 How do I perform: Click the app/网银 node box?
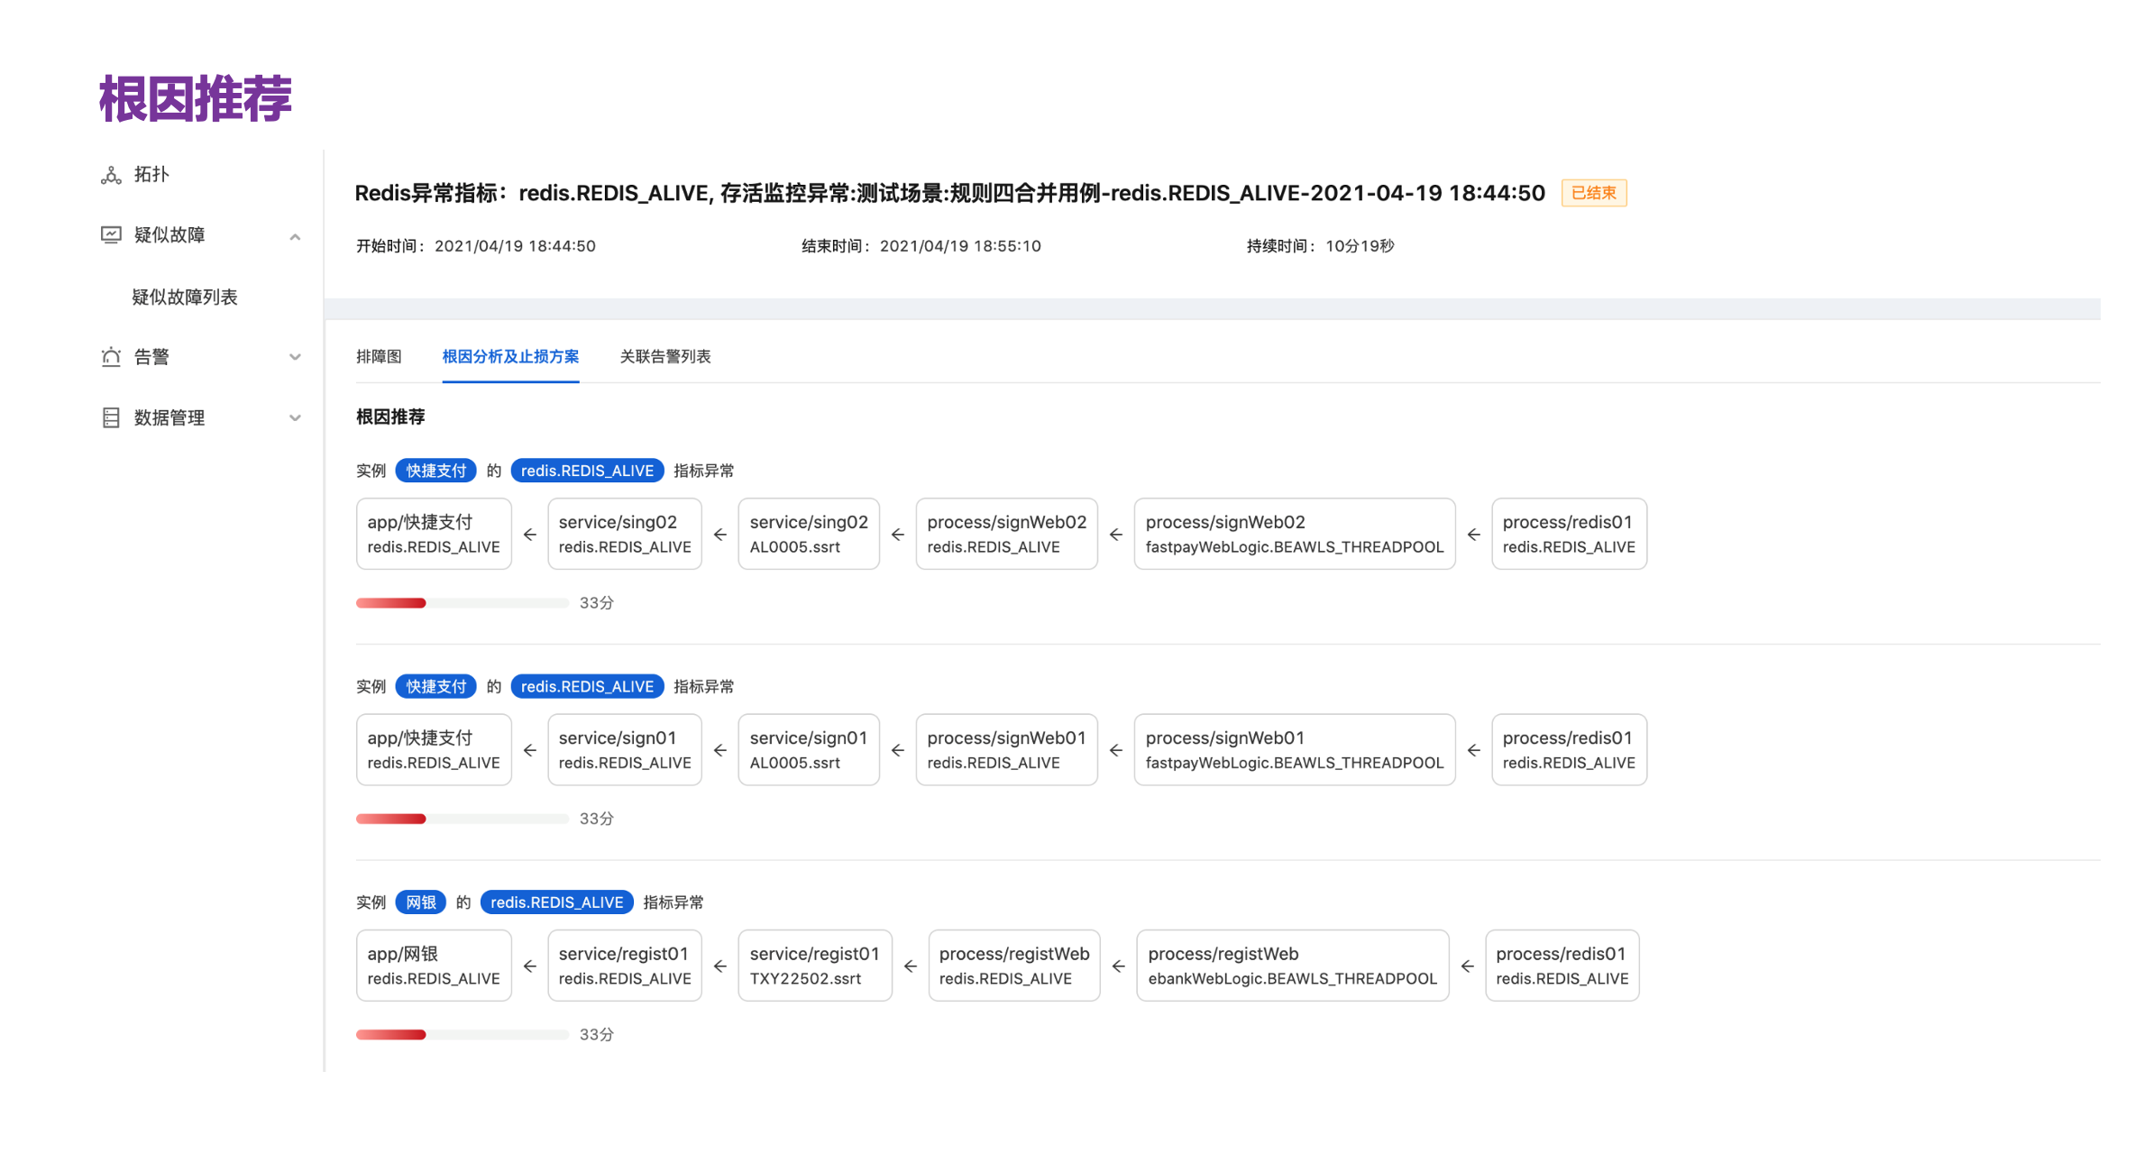(x=434, y=966)
